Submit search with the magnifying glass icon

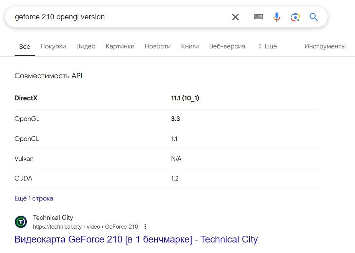314,17
